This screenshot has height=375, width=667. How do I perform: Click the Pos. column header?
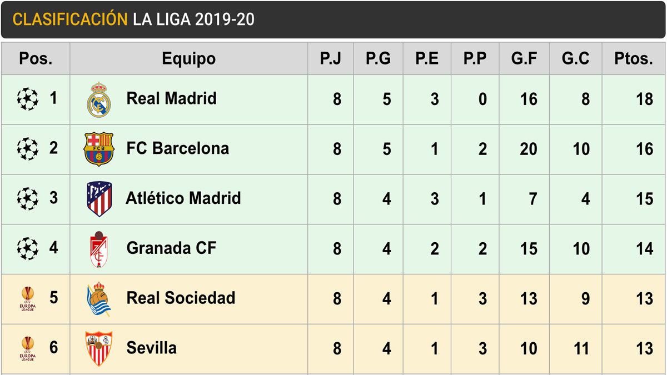pos(36,59)
